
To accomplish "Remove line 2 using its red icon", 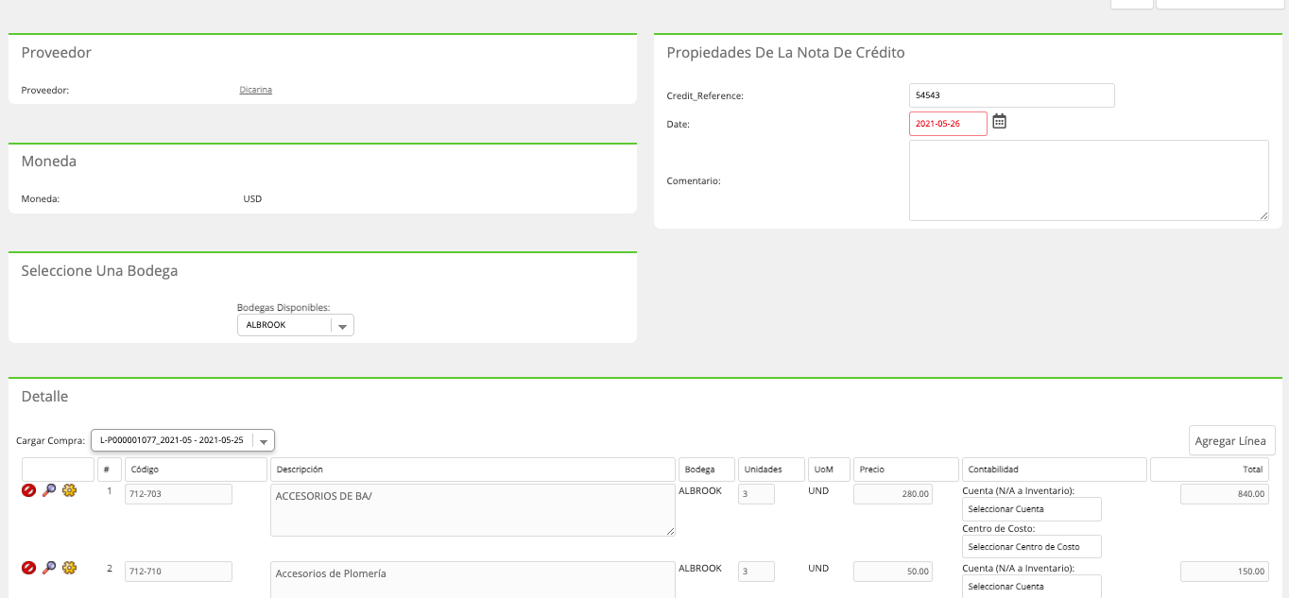I will point(28,568).
